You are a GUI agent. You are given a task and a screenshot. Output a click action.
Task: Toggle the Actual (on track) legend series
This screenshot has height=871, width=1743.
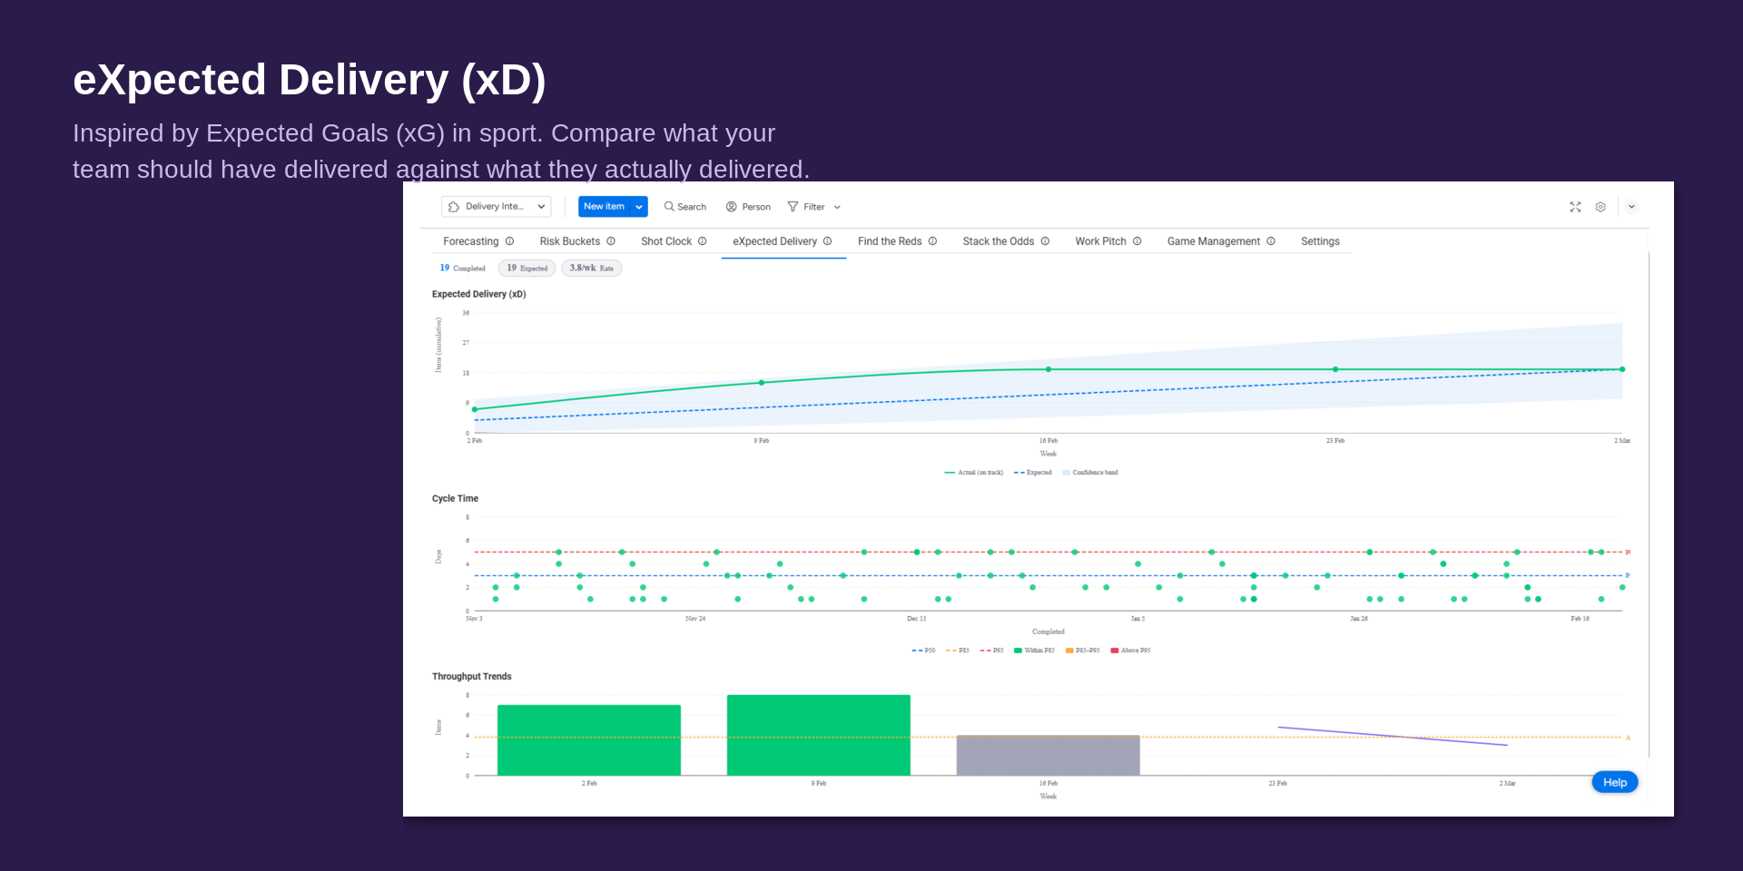[974, 473]
